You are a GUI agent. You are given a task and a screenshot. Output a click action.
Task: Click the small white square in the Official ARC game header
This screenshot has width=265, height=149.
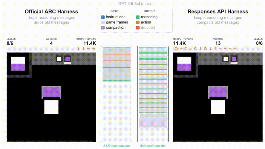tap(59, 59)
